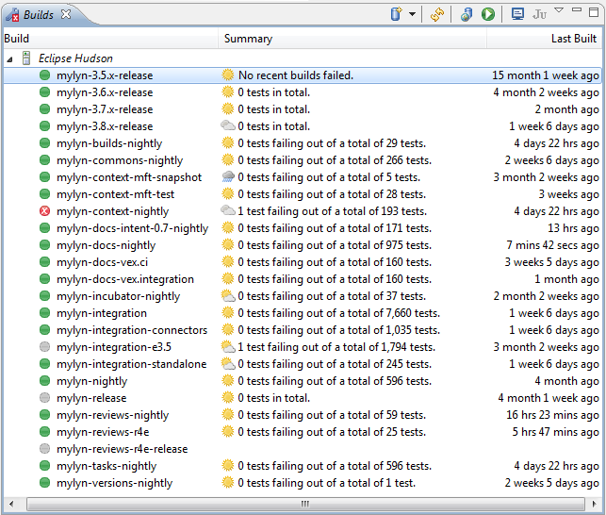Select the mylyn-docs-intent-0.7-nightly build
Viewport: 606px width, 515px height.
pyautogui.click(x=132, y=228)
